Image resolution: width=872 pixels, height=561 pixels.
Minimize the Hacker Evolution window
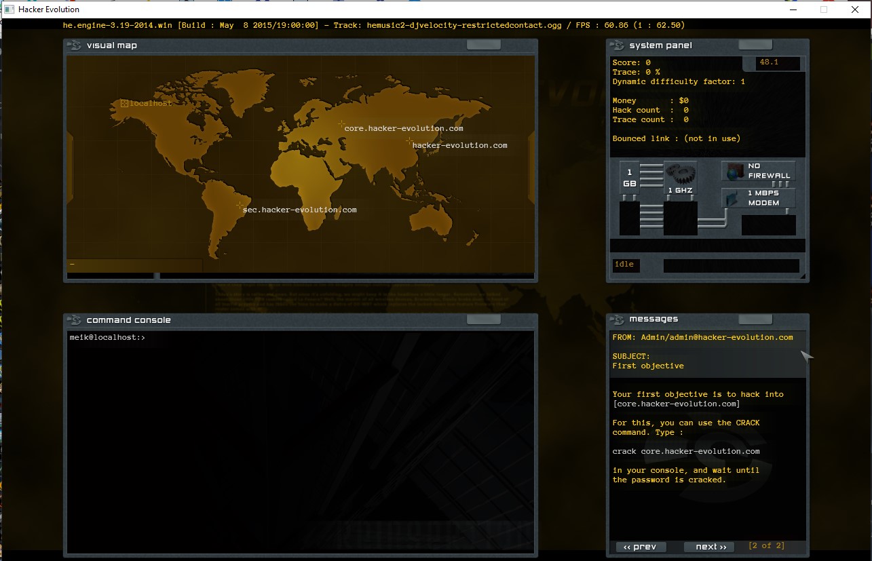pyautogui.click(x=793, y=9)
